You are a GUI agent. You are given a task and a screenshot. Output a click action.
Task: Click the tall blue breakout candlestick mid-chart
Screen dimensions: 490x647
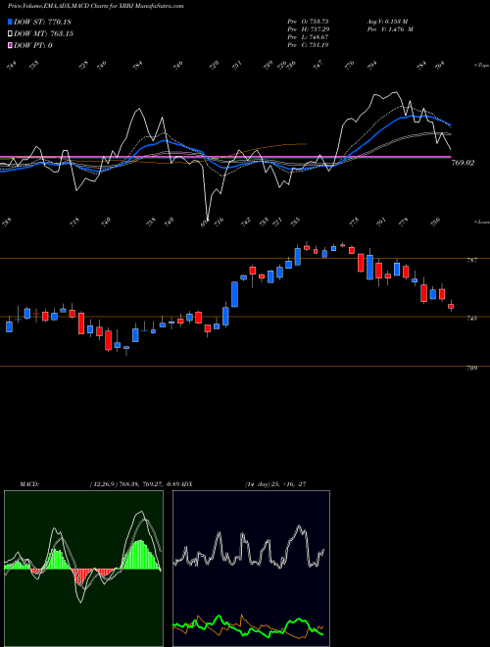click(x=234, y=294)
